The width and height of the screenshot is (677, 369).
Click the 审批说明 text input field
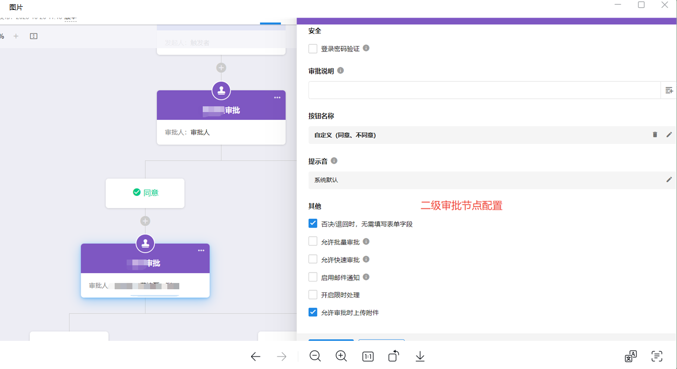484,90
